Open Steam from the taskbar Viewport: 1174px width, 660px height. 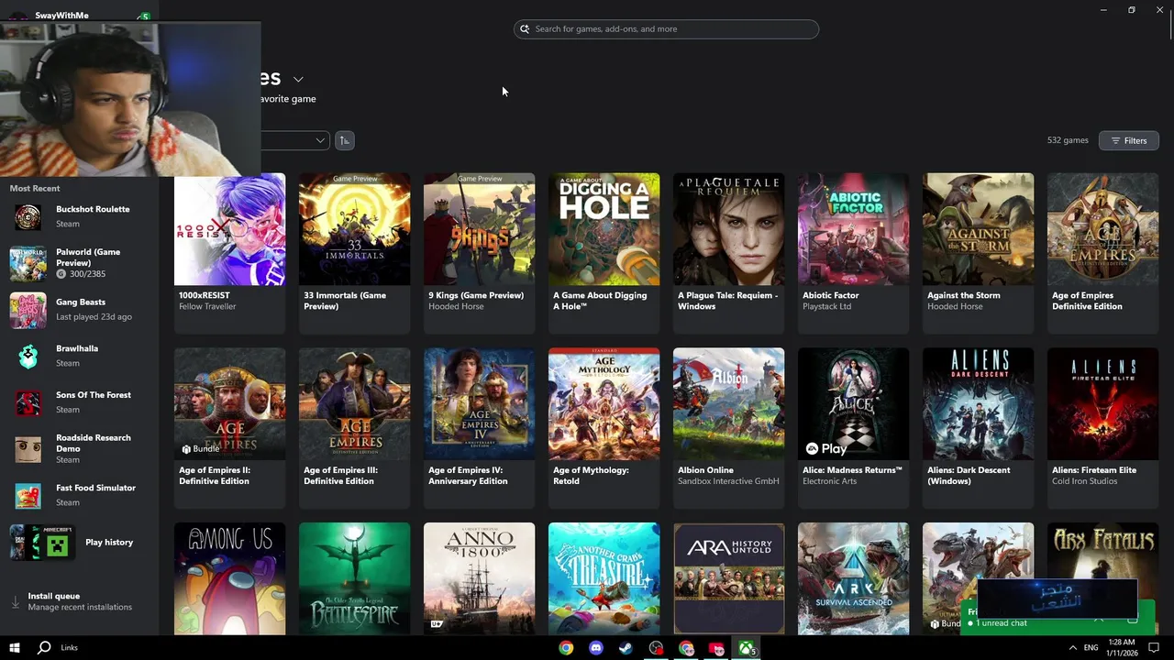(x=626, y=648)
